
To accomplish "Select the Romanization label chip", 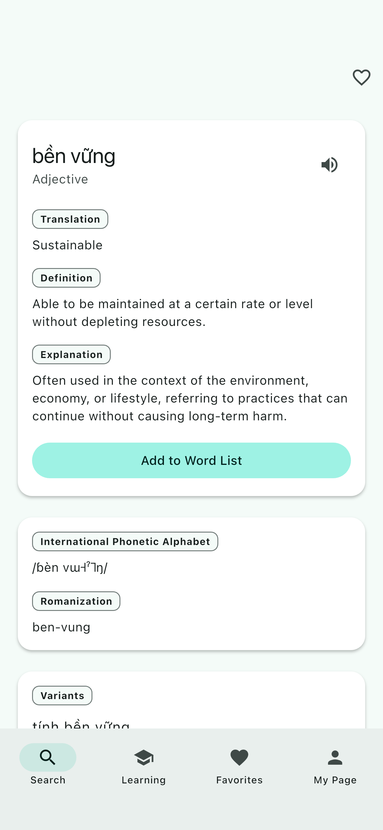I will (76, 601).
